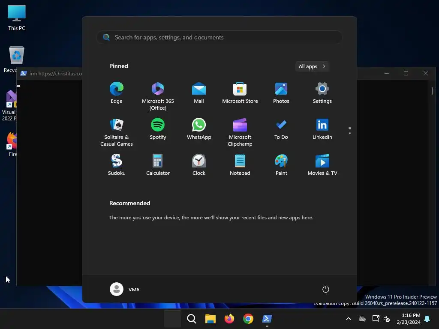Open network status tray icon
439x329 pixels.
[x=376, y=319]
